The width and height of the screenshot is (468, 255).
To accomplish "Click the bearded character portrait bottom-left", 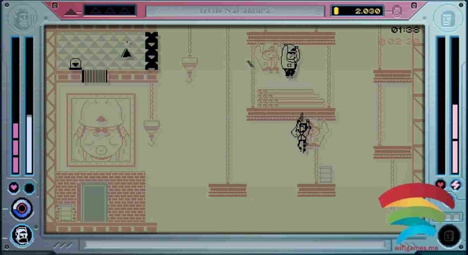I will [x=22, y=236].
